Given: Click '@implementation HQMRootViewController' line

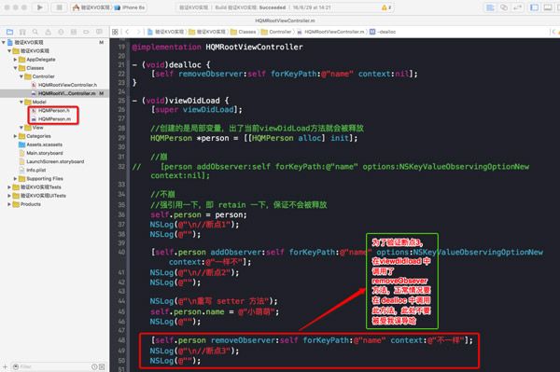Looking at the screenshot, I should pos(217,47).
